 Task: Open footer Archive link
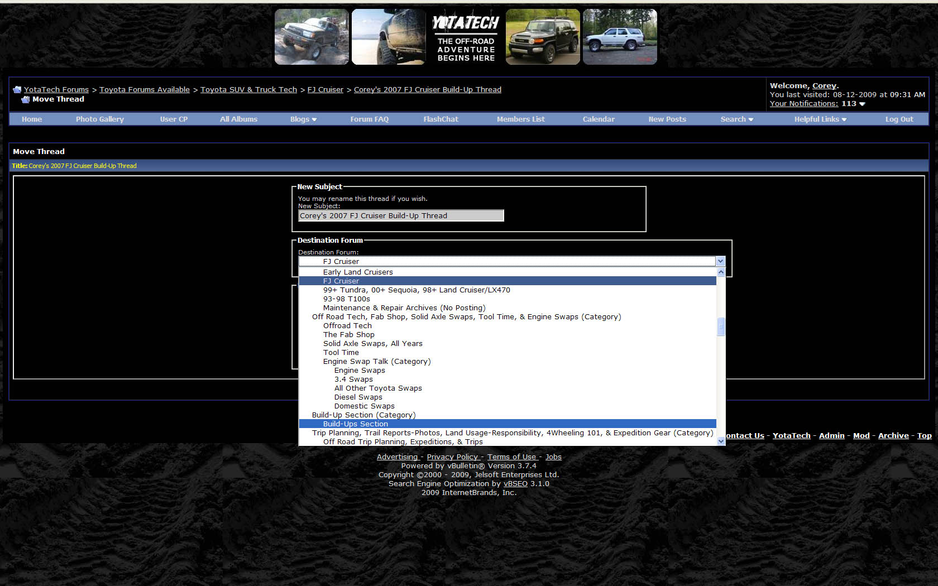893,436
